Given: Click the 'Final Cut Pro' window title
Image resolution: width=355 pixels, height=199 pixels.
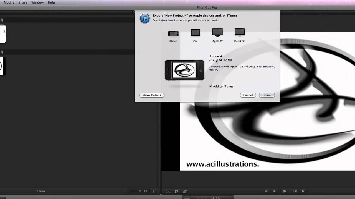Looking at the screenshot, I should [206, 7].
